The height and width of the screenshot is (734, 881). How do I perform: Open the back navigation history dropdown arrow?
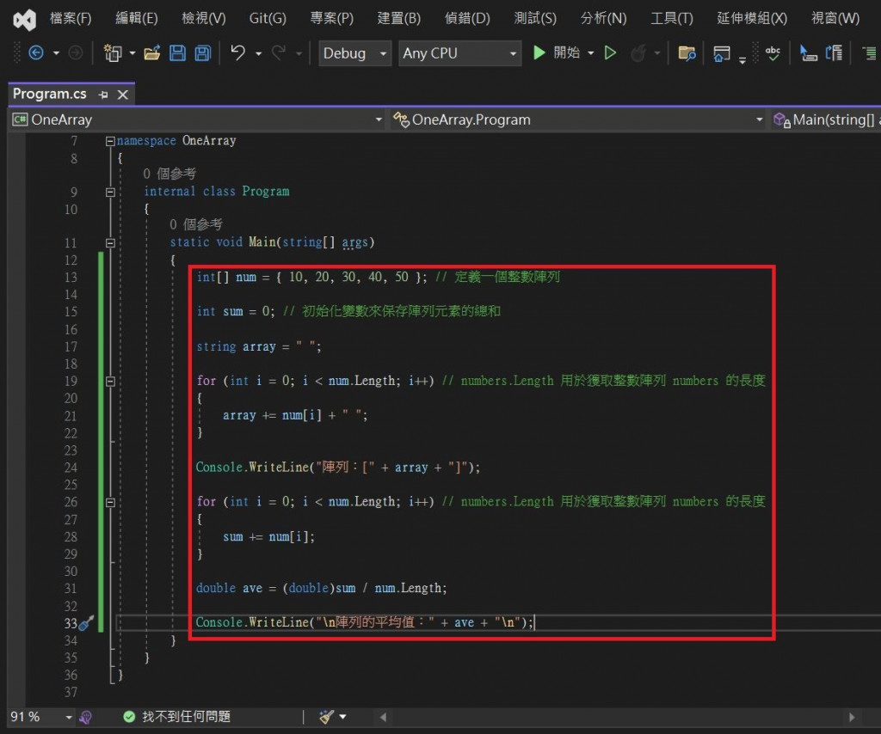(x=56, y=53)
